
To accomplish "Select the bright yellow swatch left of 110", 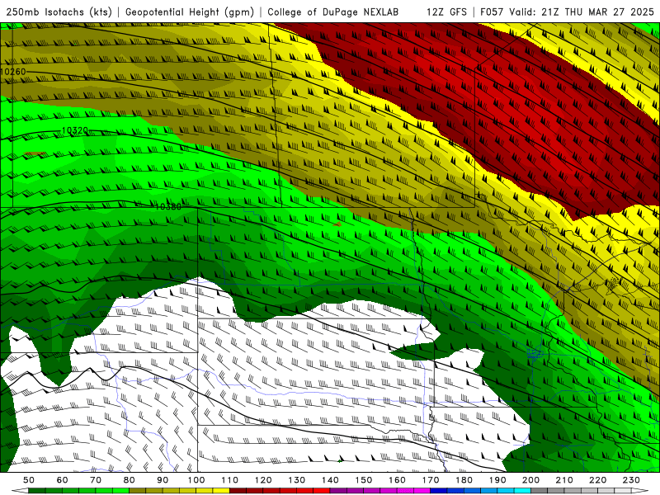I will click(x=221, y=491).
